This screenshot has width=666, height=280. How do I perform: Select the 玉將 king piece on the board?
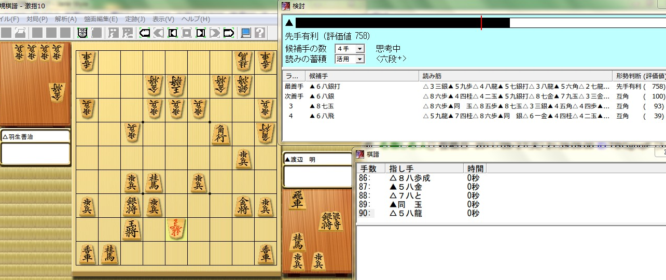pyautogui.click(x=132, y=229)
